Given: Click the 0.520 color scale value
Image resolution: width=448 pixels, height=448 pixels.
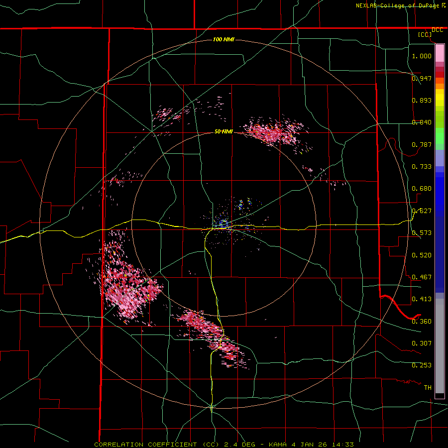Looking at the screenshot, I should click(422, 255).
